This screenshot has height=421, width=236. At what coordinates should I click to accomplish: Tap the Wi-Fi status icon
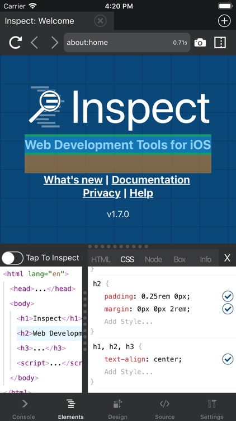tap(33, 6)
